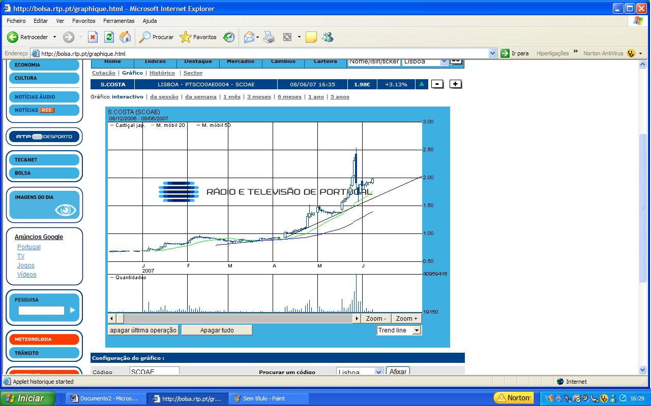
Task: Click the apagar última operação button
Action: (x=143, y=330)
